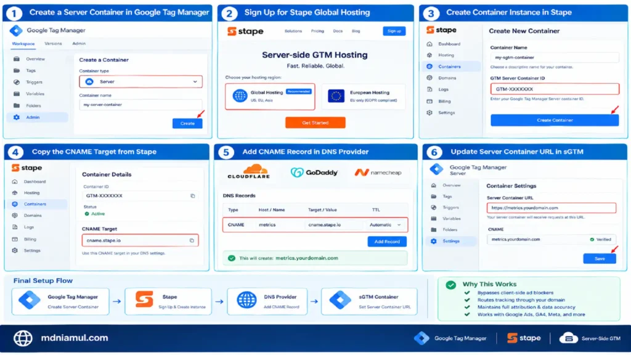Click Dashboard icon in step 3 Stape sidebar
This screenshot has height=355, width=631.
(x=429, y=44)
